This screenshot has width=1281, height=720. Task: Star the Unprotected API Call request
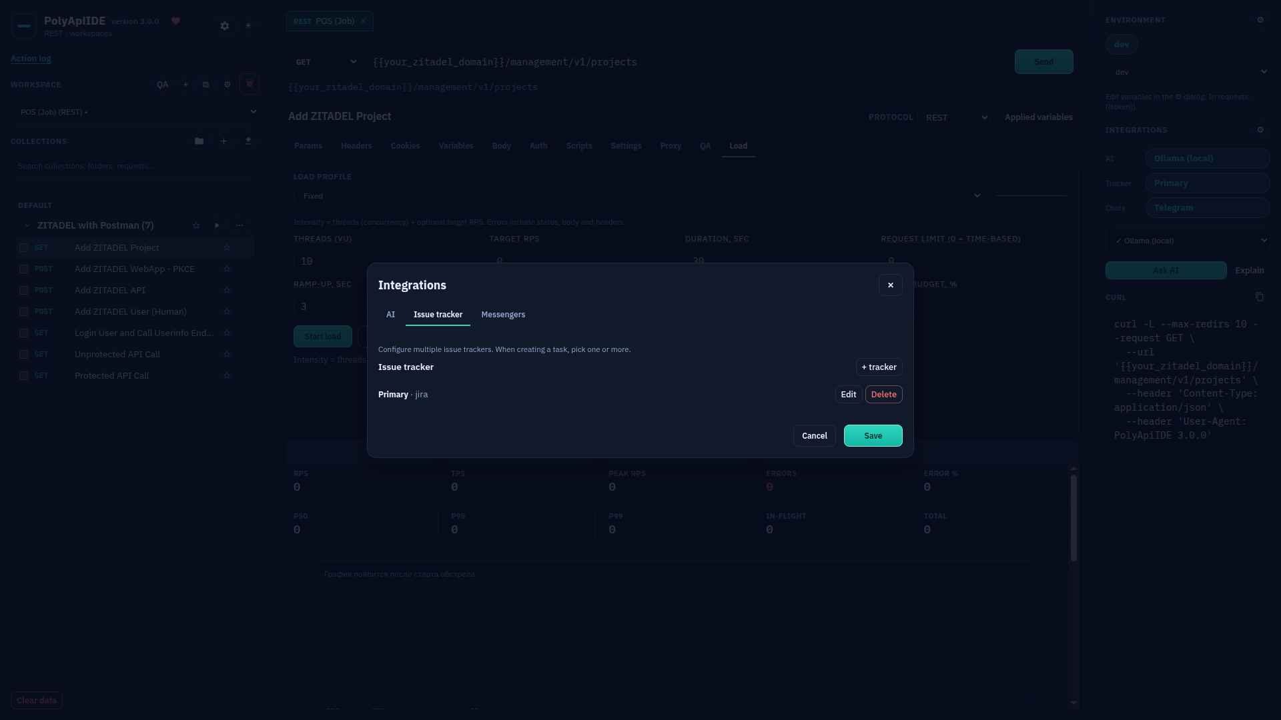click(227, 354)
